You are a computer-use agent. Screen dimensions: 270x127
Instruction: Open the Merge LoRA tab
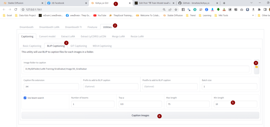(118, 36)
